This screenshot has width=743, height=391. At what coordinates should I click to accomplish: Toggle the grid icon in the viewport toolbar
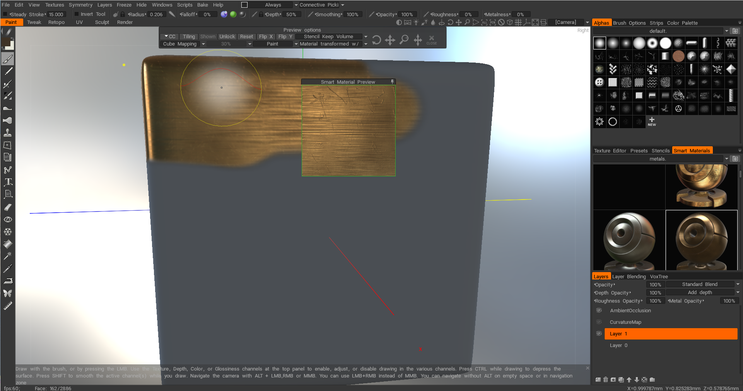pyautogui.click(x=518, y=22)
